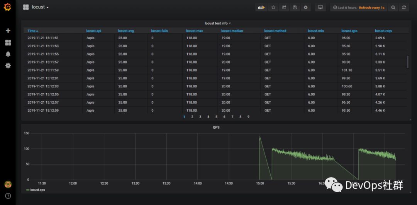Screen dimensions: 417x205
Task: Open the Create plus menu in sidebar
Action: pos(8,30)
